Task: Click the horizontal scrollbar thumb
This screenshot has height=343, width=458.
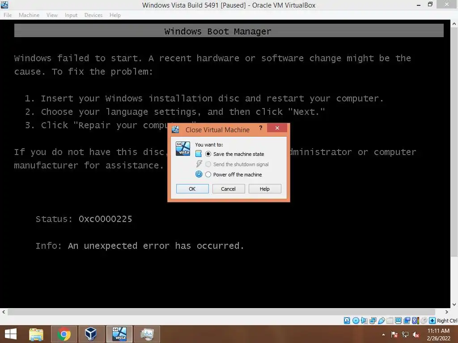Action: point(221,312)
